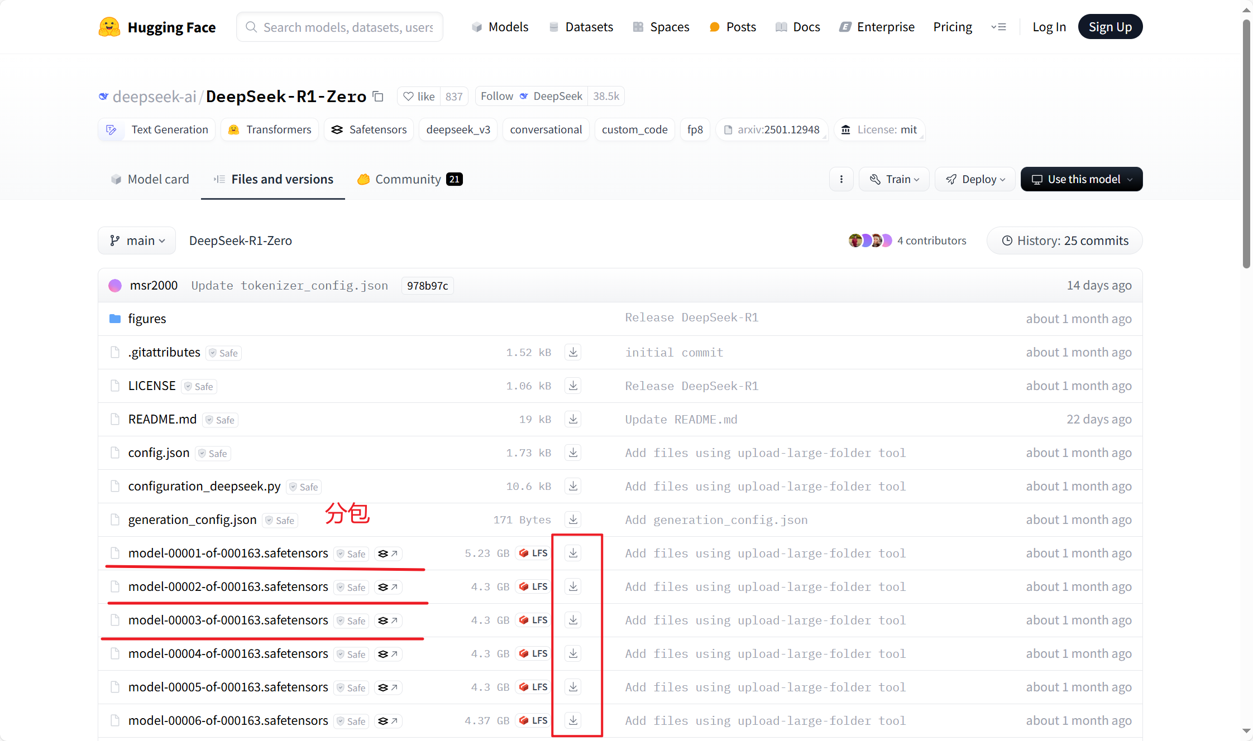Click the LFS badge on model-00001 row
This screenshot has width=1253, height=741.
[533, 553]
